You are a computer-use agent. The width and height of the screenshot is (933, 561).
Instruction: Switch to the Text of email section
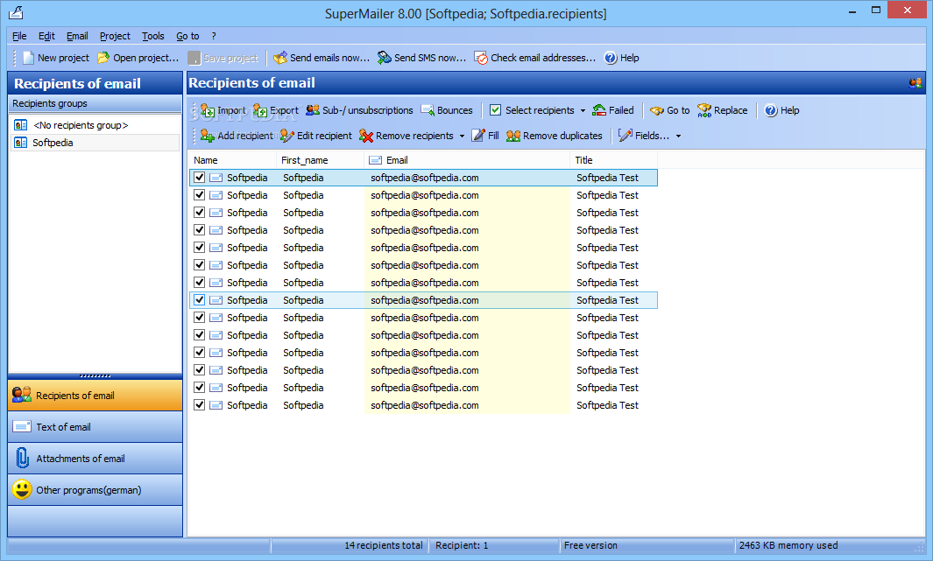pos(95,427)
